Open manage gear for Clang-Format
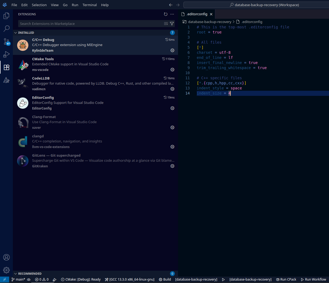This screenshot has height=283, width=329. (172, 127)
